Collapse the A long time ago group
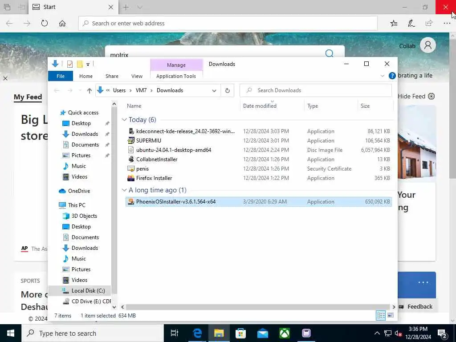The width and height of the screenshot is (456, 342). (124, 190)
